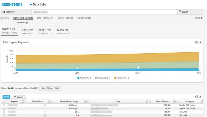Sort by the Page column arrows
The width and height of the screenshot is (207, 117).
click(149, 102)
